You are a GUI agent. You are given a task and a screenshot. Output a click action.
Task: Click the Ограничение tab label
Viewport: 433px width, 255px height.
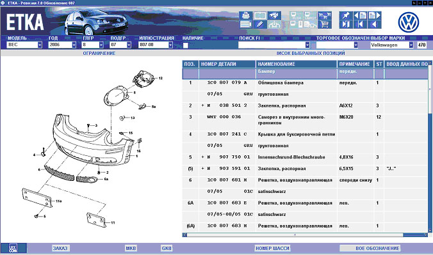(x=99, y=53)
